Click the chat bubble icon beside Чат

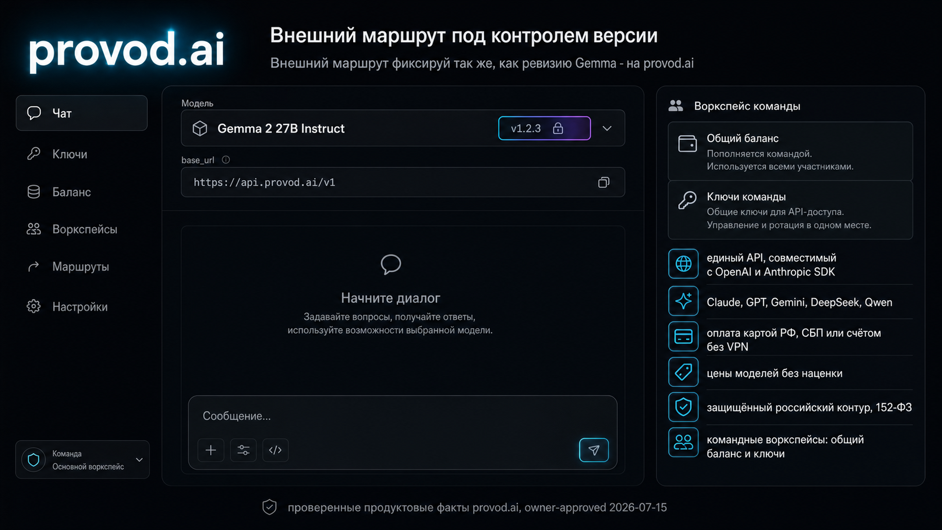(34, 113)
